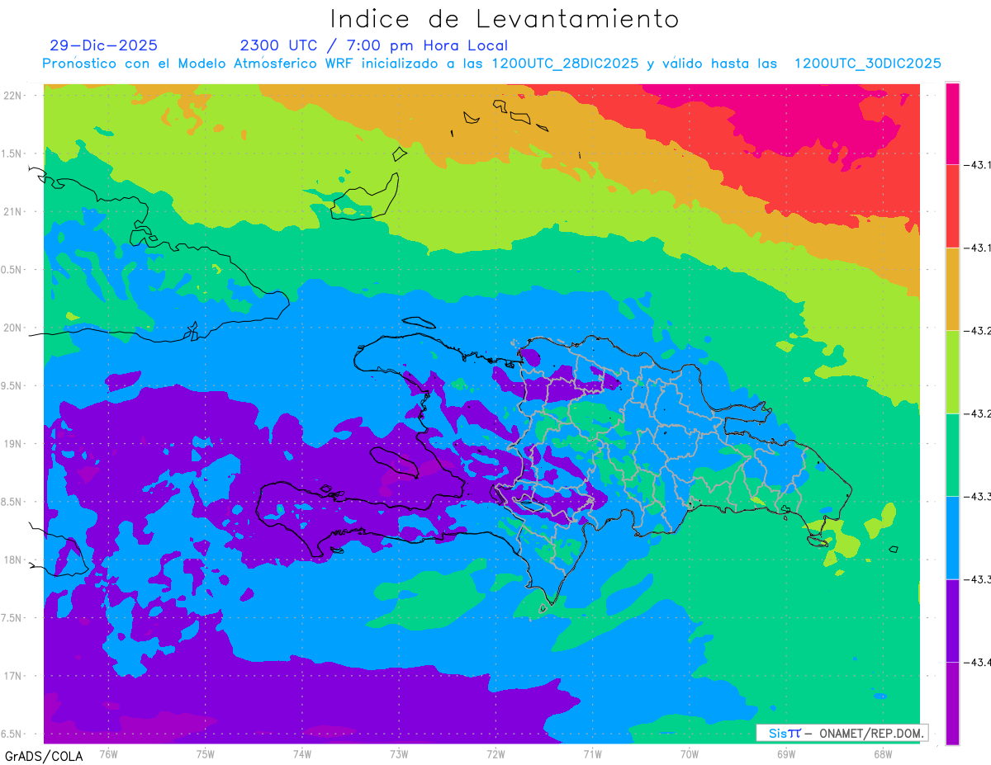Click the magenta swatch in the color legend

[x=952, y=123]
